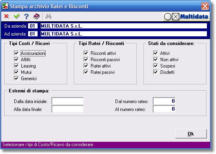Toggle the Generici checkbox
Image resolution: width=216 pixels, height=154 pixels.
click(16, 78)
